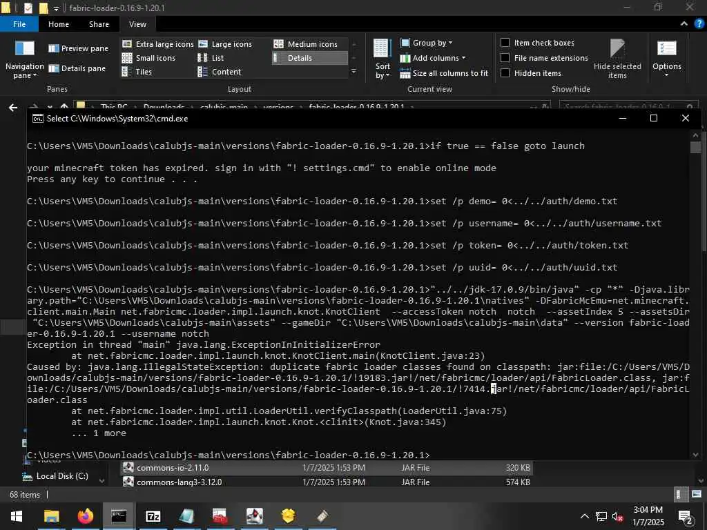This screenshot has width=707, height=530.
Task: Select the cmd vertical scrollbar thumb
Action: point(695,148)
